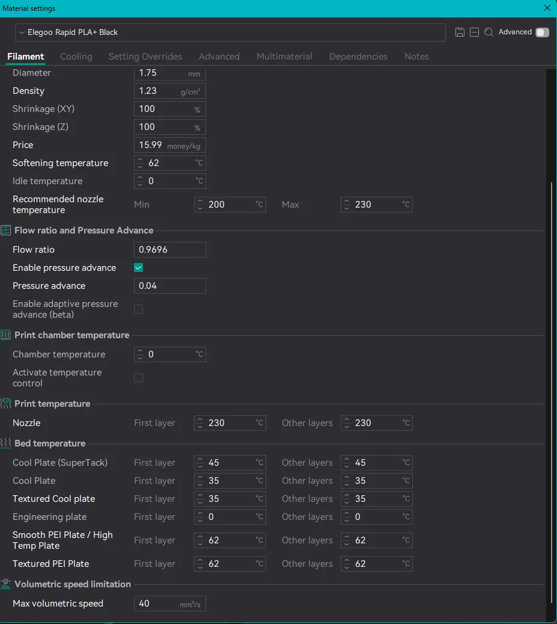The image size is (557, 624).
Task: Click the save preset icon
Action: click(x=460, y=32)
